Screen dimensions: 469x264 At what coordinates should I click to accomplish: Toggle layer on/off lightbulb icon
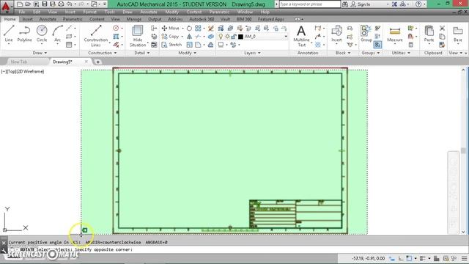coord(221,37)
